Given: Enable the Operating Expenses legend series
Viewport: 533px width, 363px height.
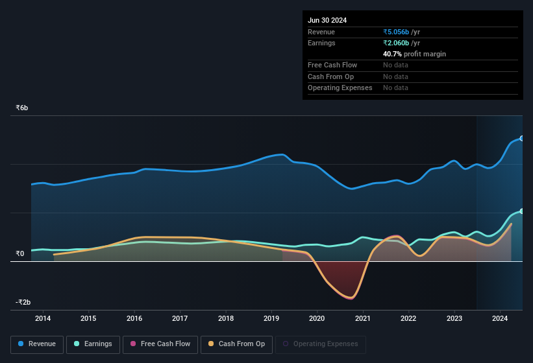Looking at the screenshot, I should click(x=321, y=344).
